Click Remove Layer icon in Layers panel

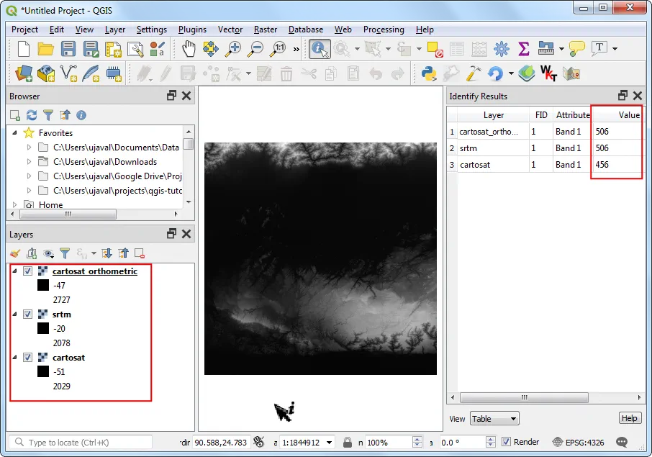[x=140, y=253]
